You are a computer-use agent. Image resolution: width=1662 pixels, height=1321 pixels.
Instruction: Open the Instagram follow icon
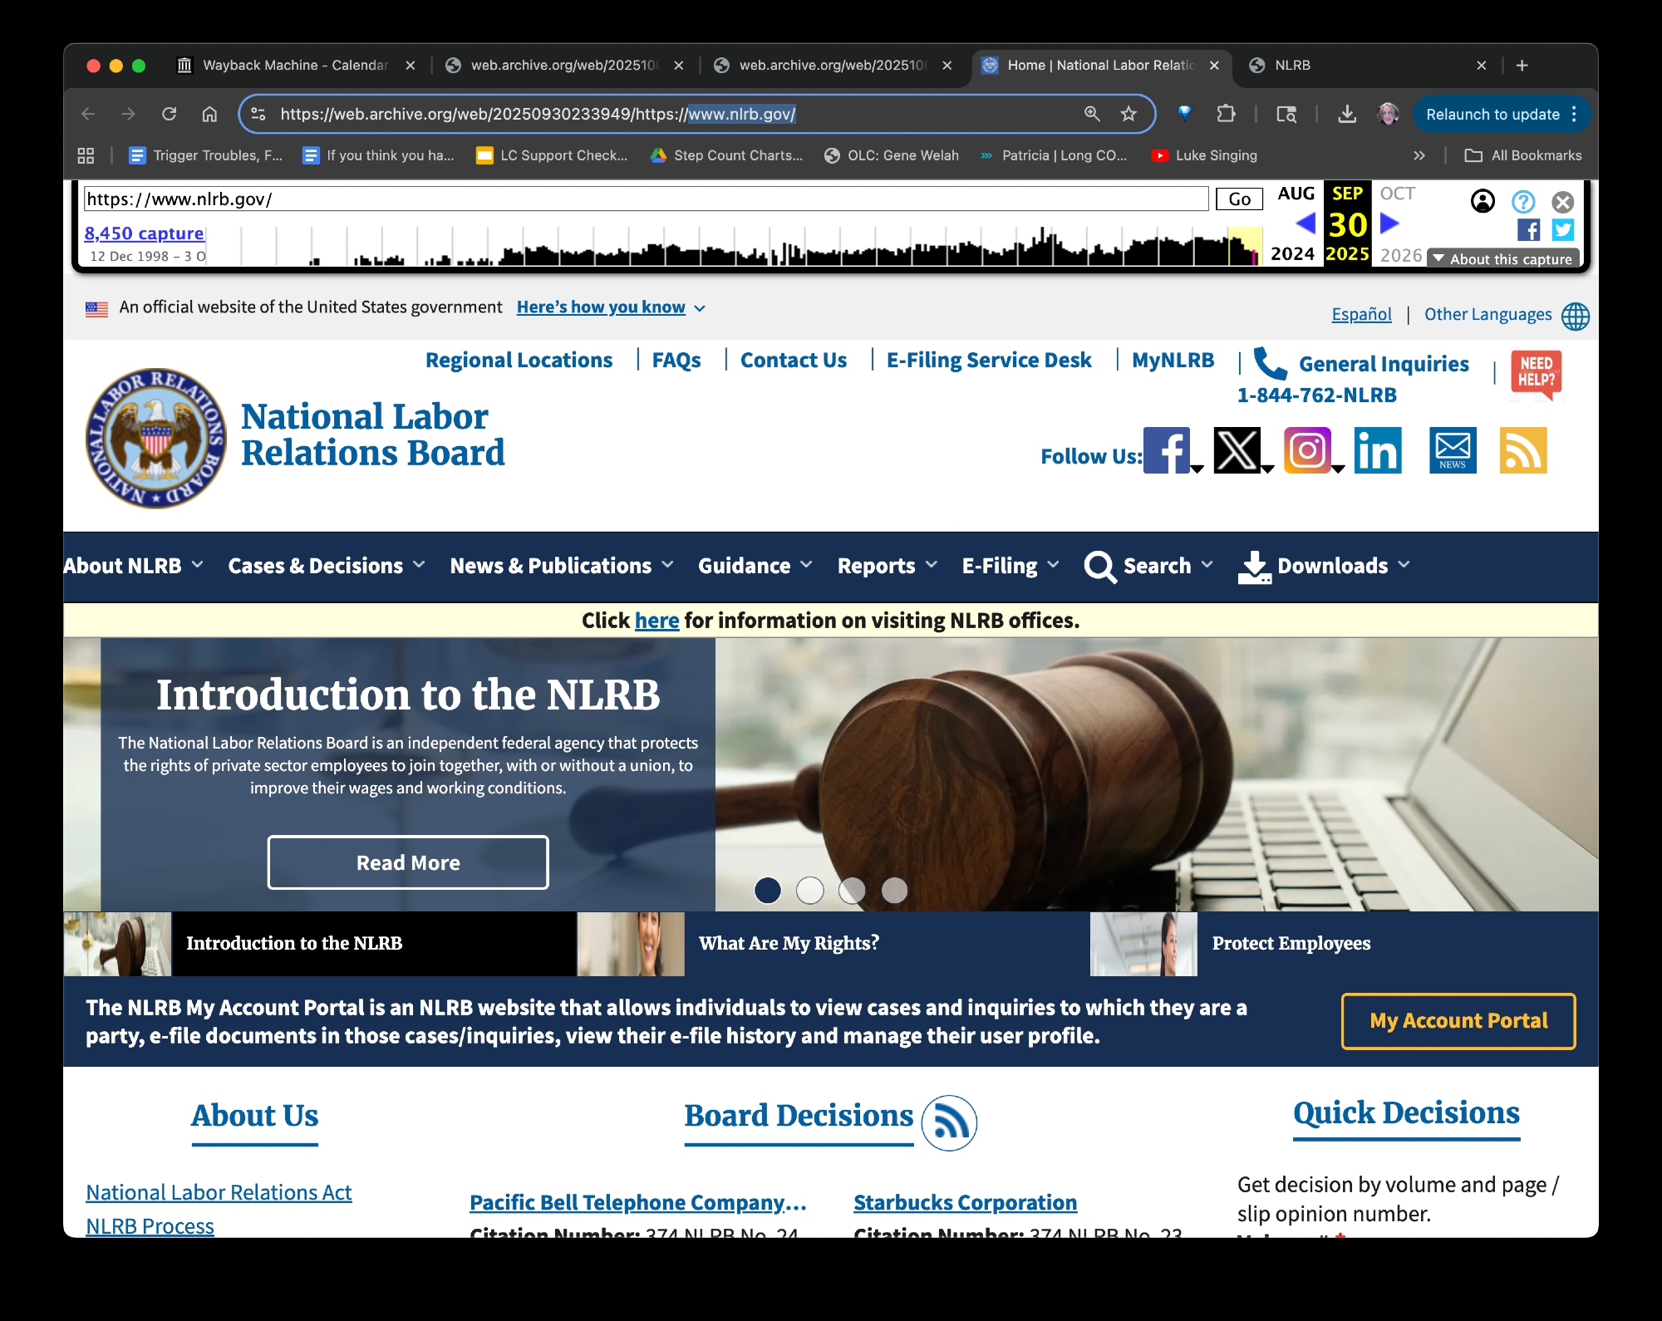click(1307, 450)
